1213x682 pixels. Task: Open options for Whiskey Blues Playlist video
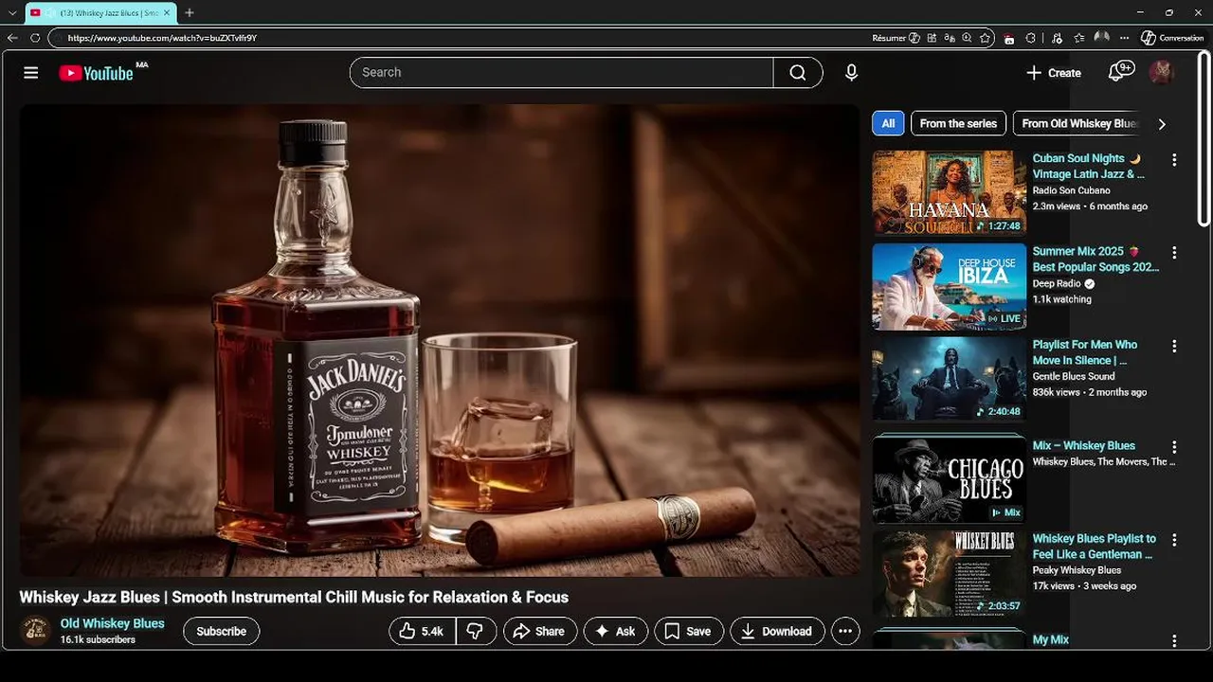coord(1174,540)
